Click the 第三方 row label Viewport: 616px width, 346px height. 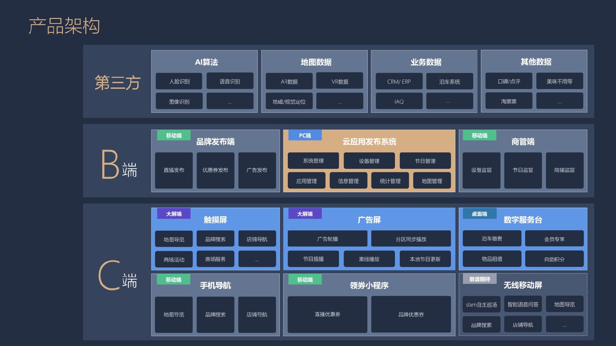[117, 83]
